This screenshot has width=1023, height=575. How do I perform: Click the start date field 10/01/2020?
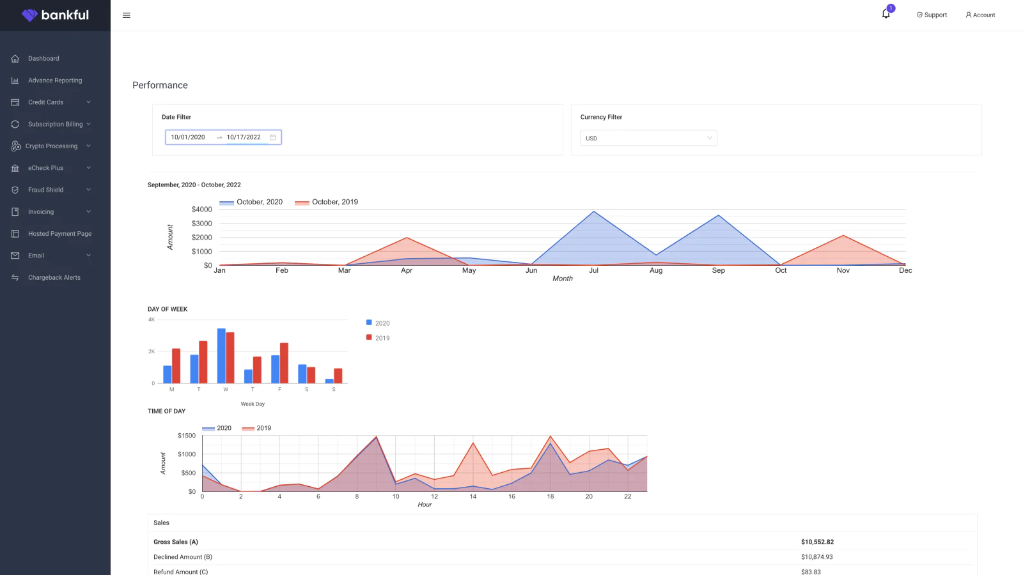pyautogui.click(x=188, y=137)
